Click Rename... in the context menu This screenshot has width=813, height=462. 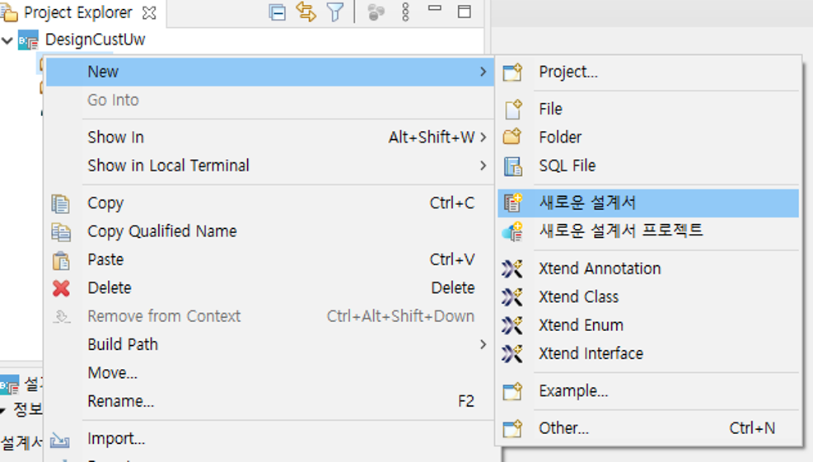click(x=120, y=402)
